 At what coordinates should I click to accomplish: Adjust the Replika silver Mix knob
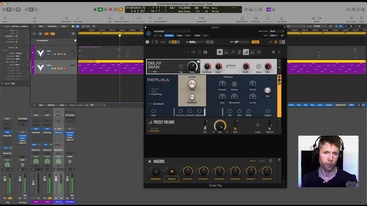[x=268, y=90]
